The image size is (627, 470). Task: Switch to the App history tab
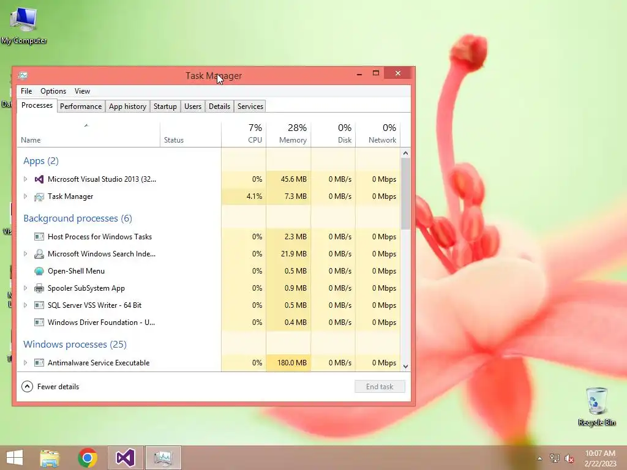click(x=127, y=106)
